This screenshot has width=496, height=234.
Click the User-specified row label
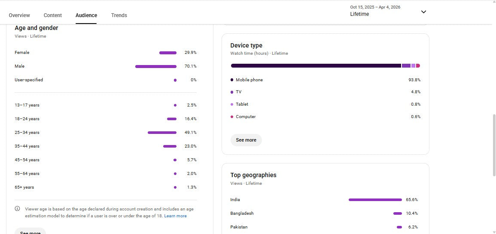(29, 80)
